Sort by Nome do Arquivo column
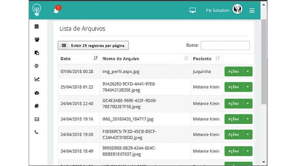Viewport: 296px width, 166px height. tap(145, 59)
